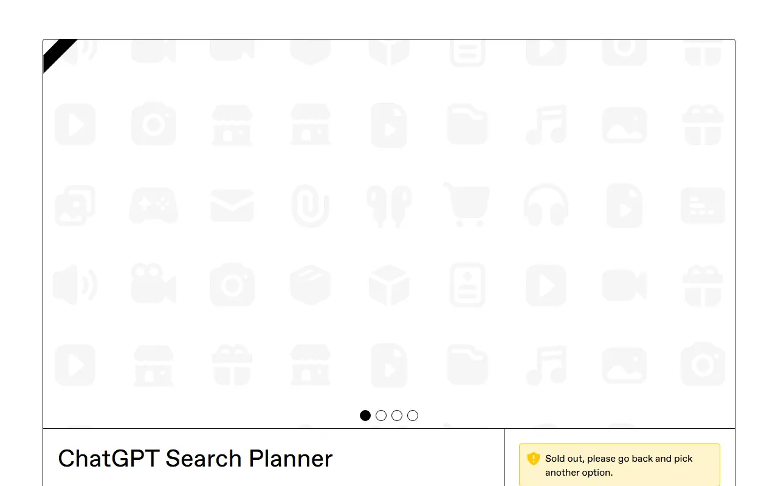Select the fourth carousel slide dot

pos(413,416)
